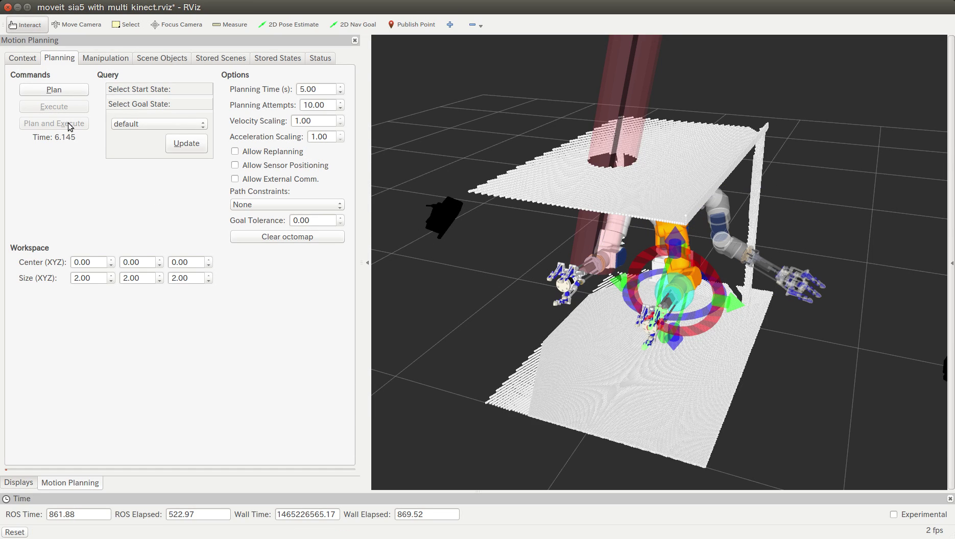Click the Execute button

(x=54, y=107)
